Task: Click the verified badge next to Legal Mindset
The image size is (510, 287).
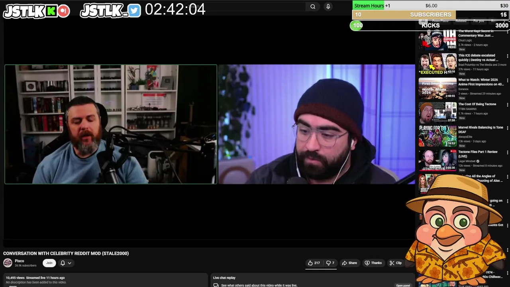Action: click(478, 161)
